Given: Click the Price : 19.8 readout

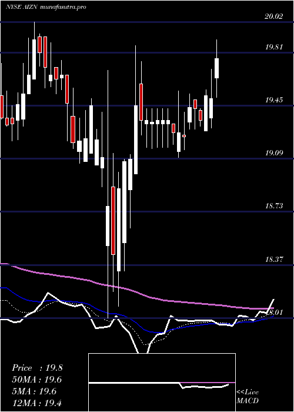Looking at the screenshot, I should pyautogui.click(x=37, y=368).
